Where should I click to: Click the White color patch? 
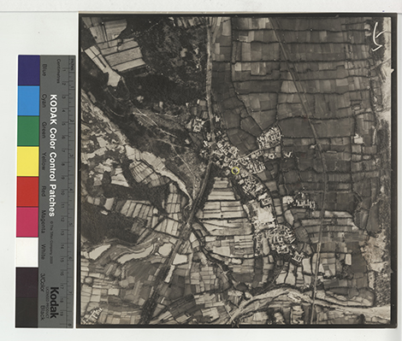(27, 252)
